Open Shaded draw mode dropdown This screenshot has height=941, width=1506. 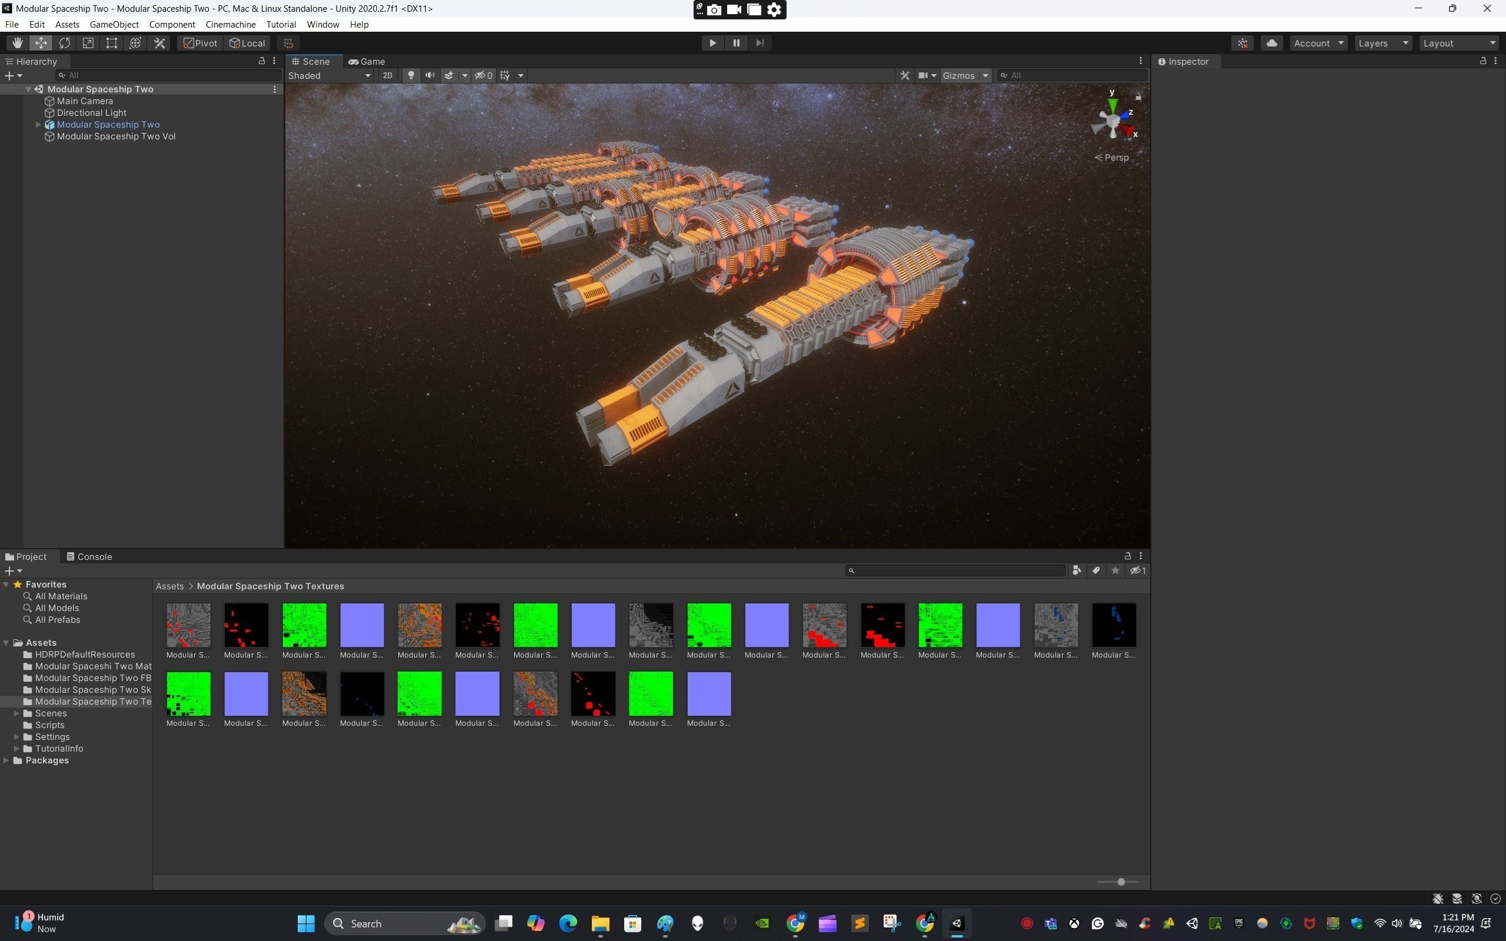point(330,75)
